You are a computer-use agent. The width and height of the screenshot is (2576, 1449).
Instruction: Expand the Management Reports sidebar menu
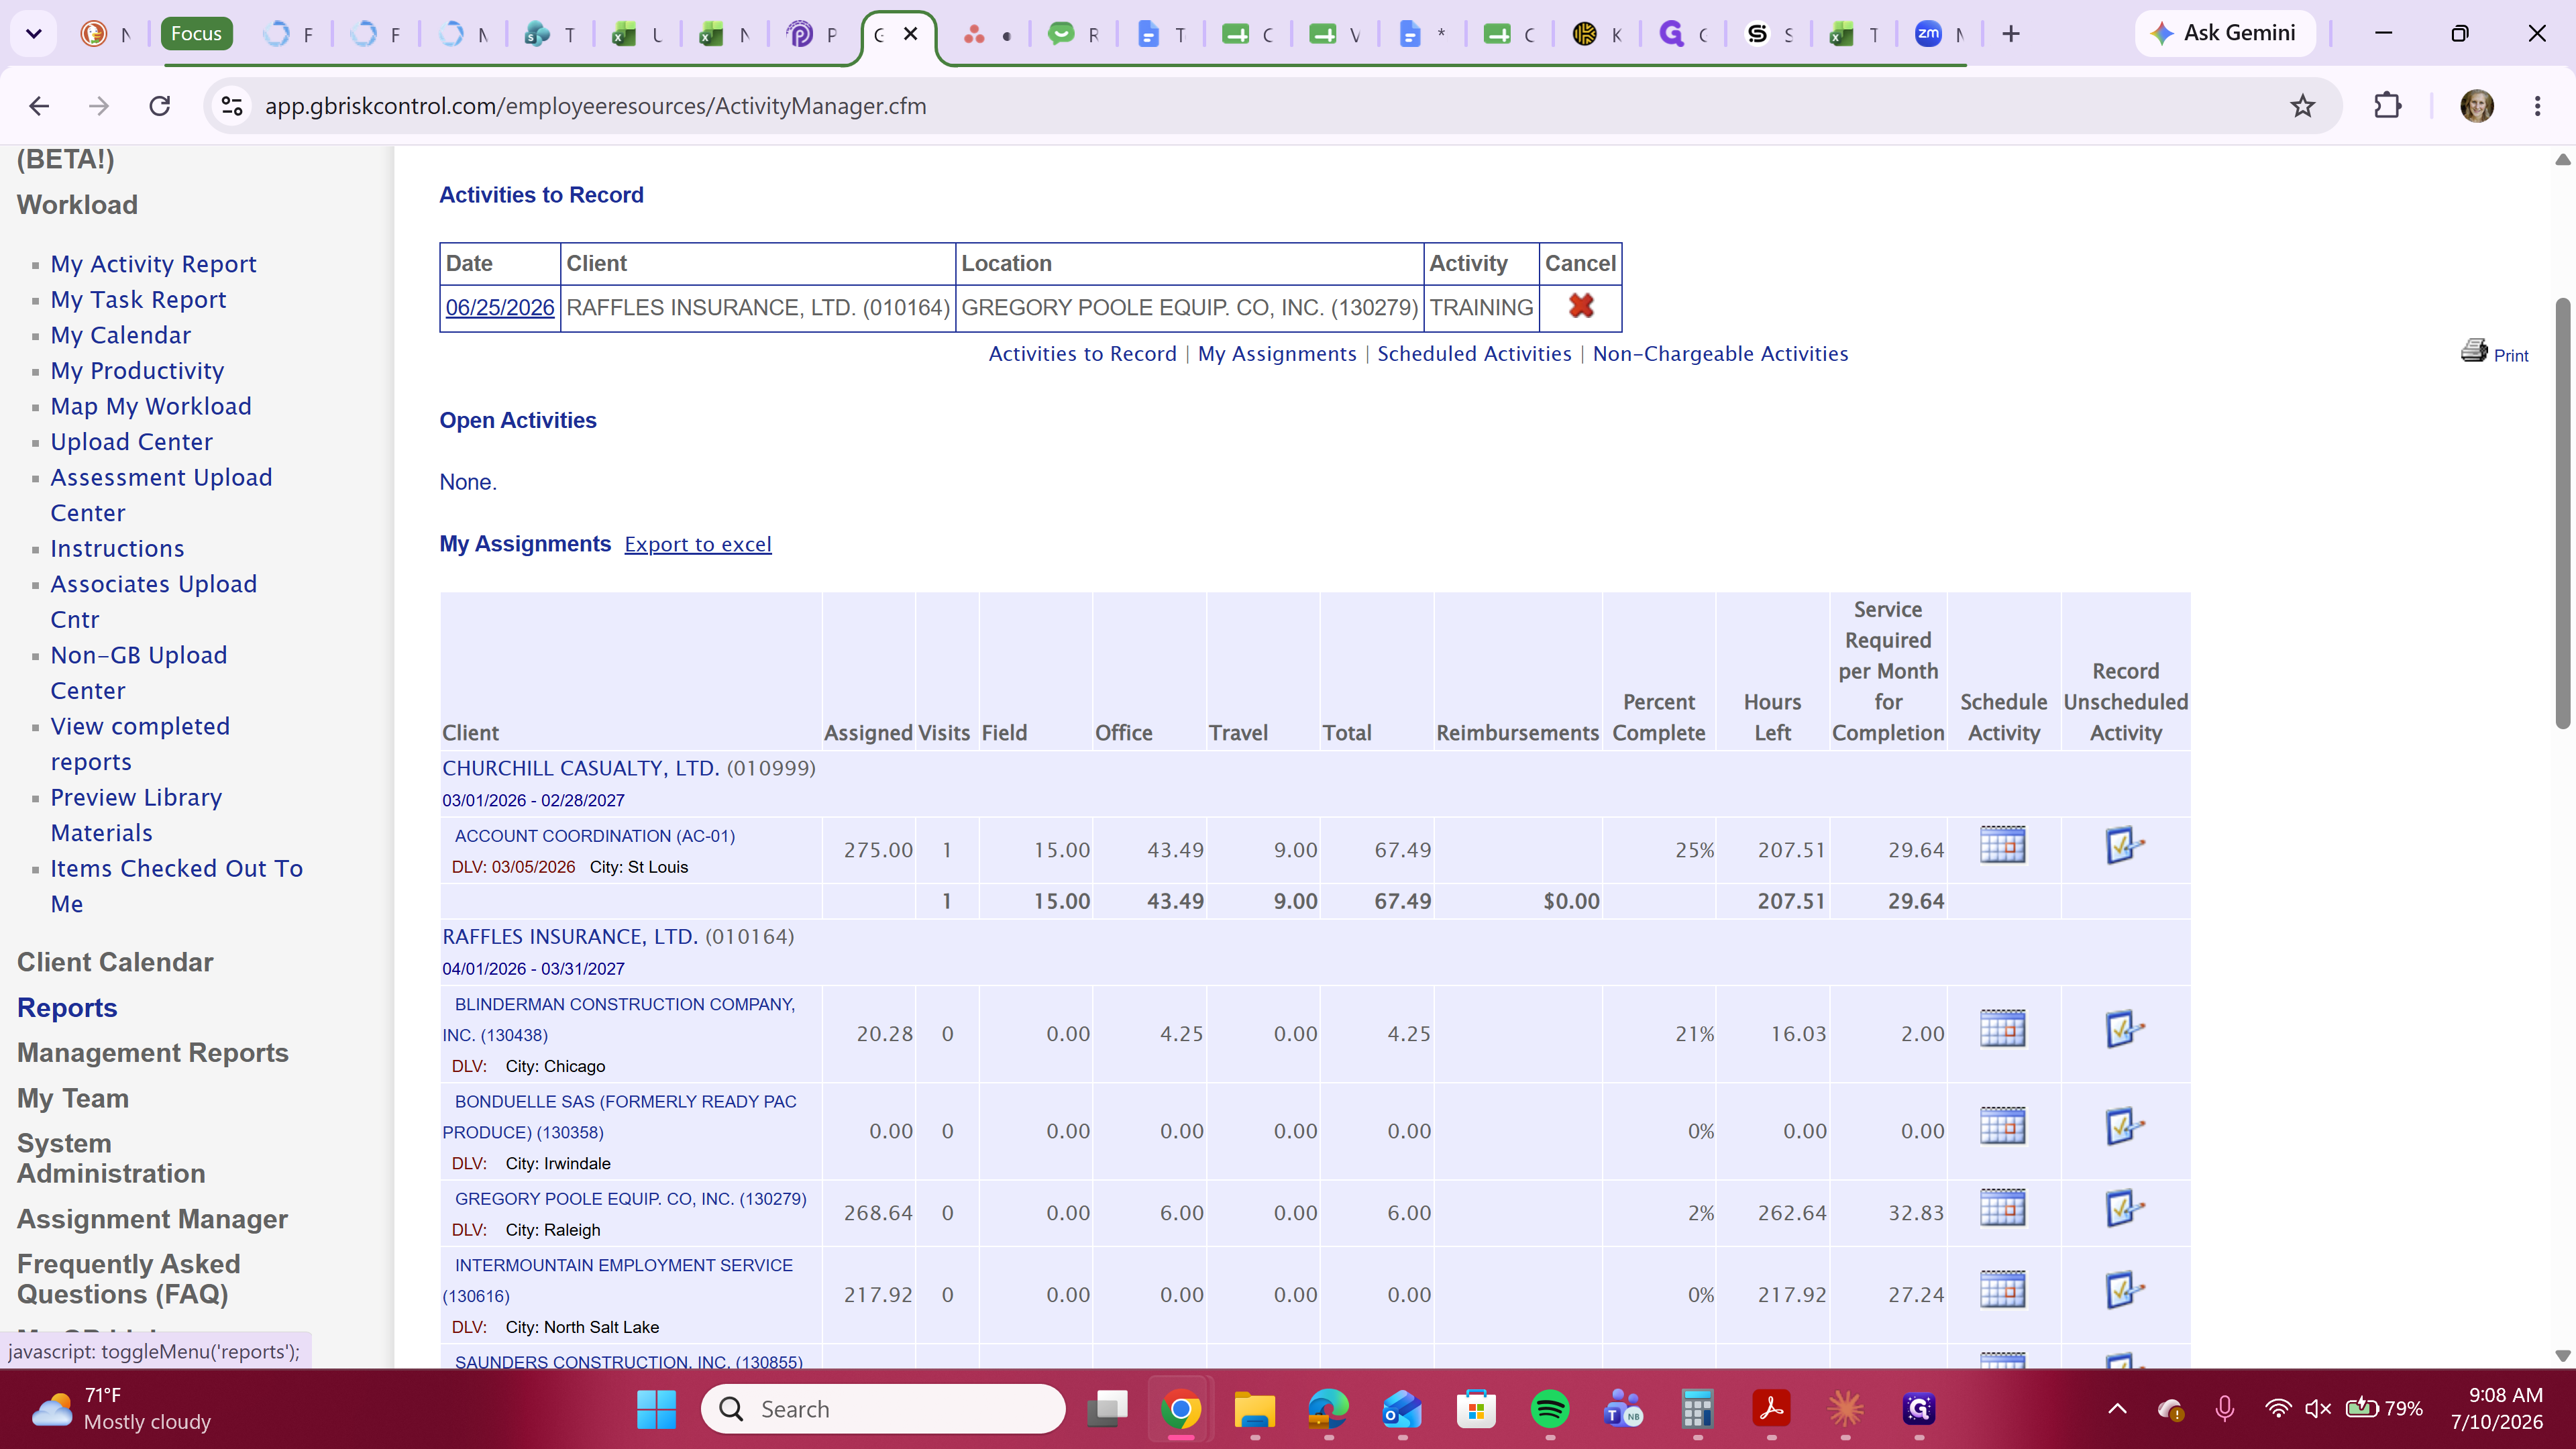[x=153, y=1053]
